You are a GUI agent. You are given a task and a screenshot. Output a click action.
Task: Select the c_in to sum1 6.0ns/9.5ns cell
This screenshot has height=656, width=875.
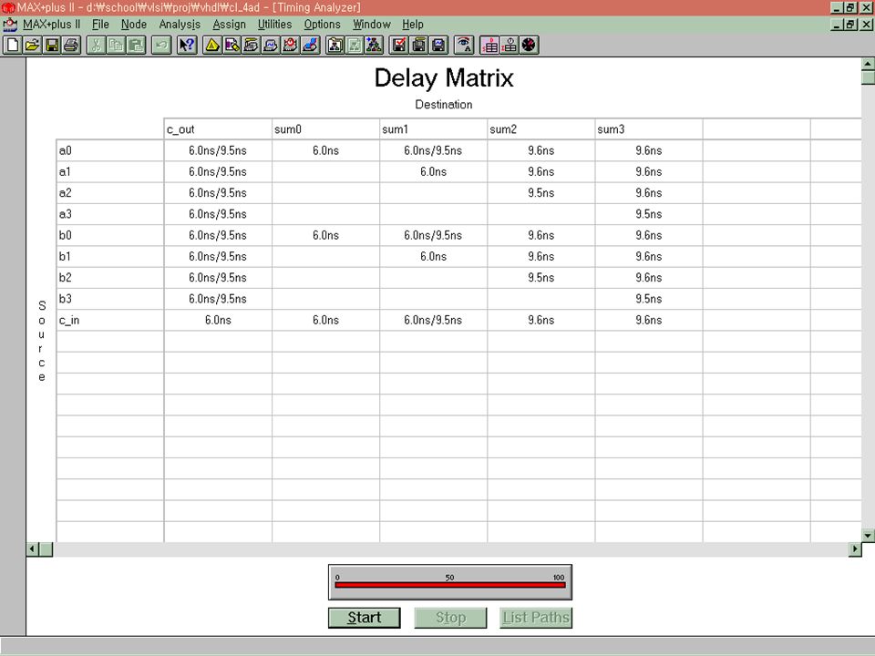tap(434, 320)
